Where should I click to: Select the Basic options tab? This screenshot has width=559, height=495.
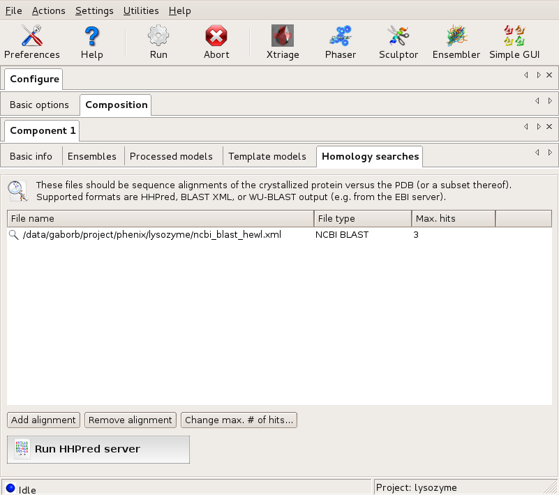39,105
